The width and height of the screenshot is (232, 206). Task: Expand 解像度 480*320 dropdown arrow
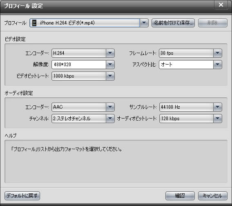click(110, 65)
